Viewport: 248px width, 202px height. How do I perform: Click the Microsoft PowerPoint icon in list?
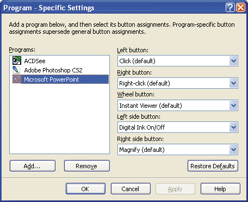(17, 79)
